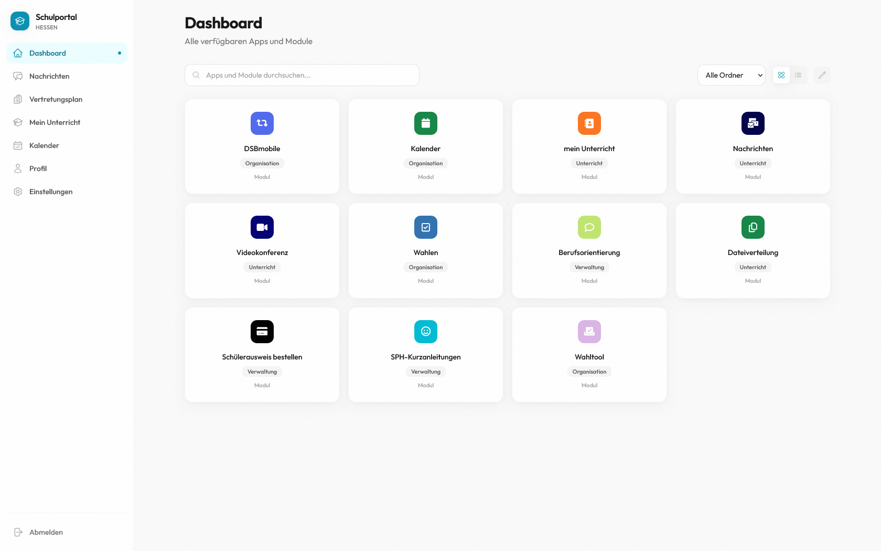Image resolution: width=881 pixels, height=551 pixels.
Task: Click the Verwaltung tag under SPH-Kurzanleitungen
Action: tap(426, 372)
